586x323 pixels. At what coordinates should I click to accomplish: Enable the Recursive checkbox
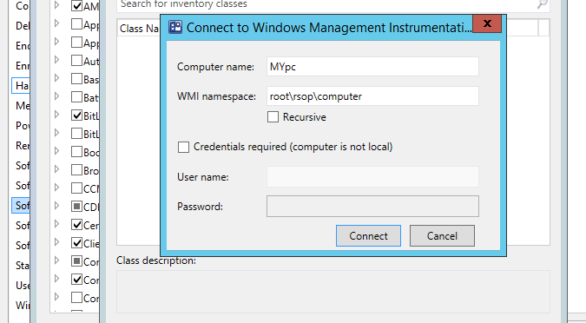pos(273,117)
